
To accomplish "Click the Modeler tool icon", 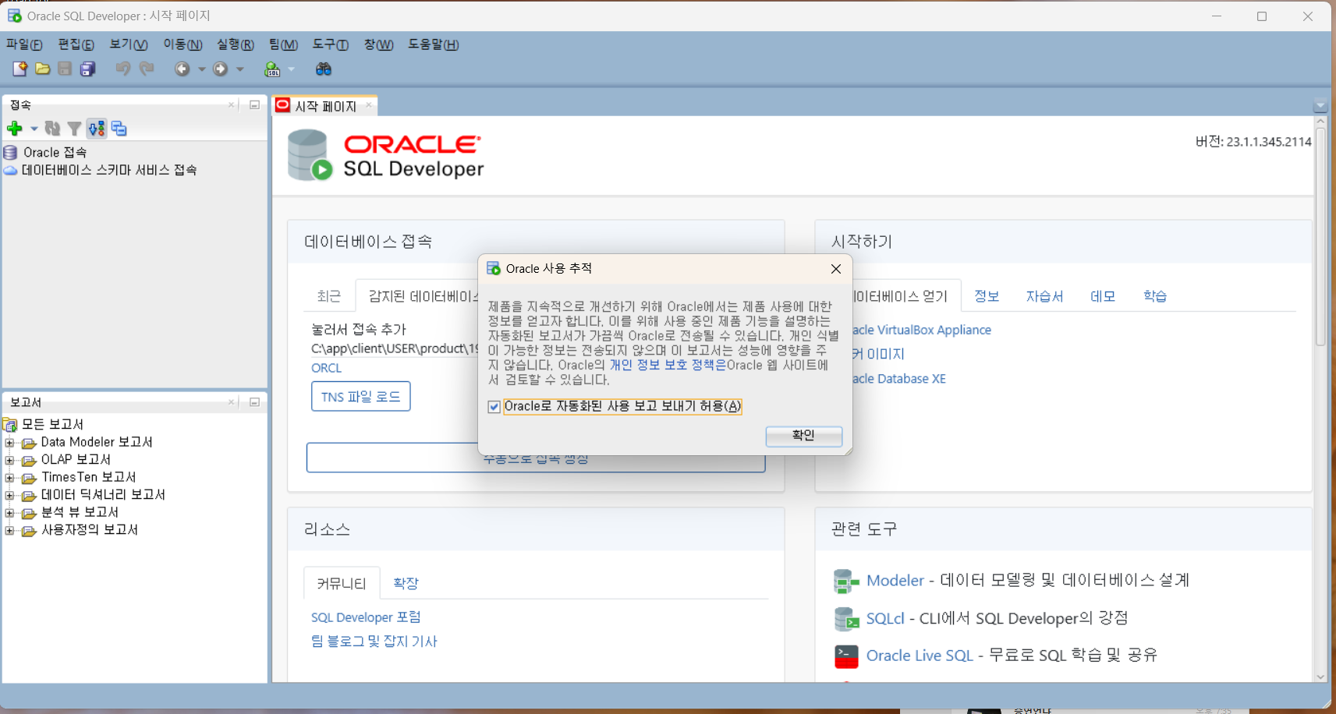I will point(846,581).
